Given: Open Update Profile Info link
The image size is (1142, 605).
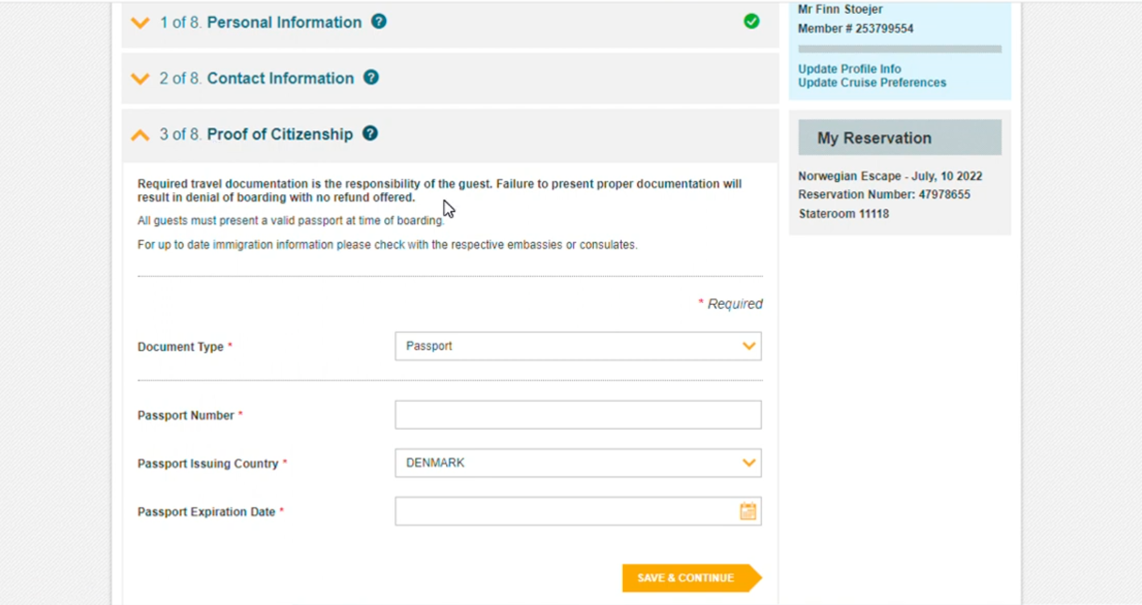Looking at the screenshot, I should click(849, 69).
